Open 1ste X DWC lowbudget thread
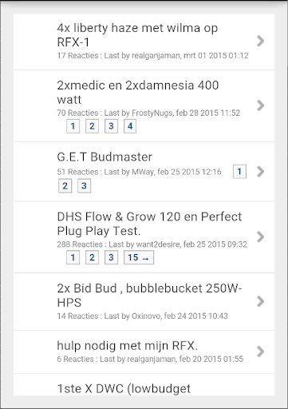This screenshot has height=409, width=288. point(124,389)
